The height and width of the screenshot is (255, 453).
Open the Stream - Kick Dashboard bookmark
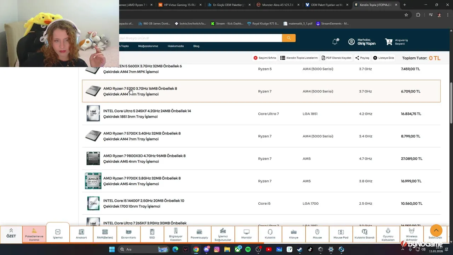[x=227, y=23]
